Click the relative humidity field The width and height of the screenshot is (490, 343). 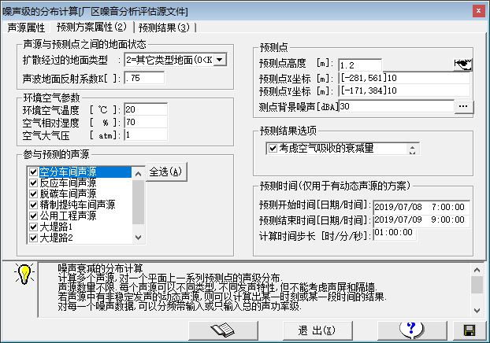tap(146, 122)
